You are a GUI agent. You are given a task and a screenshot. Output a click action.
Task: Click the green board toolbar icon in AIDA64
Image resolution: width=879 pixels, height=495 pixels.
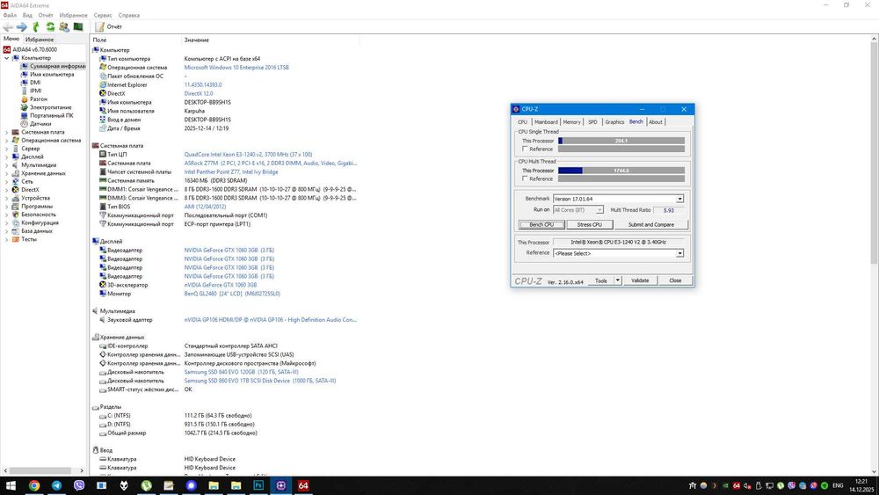(78, 27)
